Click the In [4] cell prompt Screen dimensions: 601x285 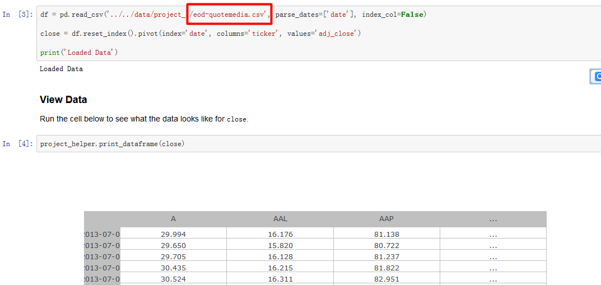click(18, 144)
